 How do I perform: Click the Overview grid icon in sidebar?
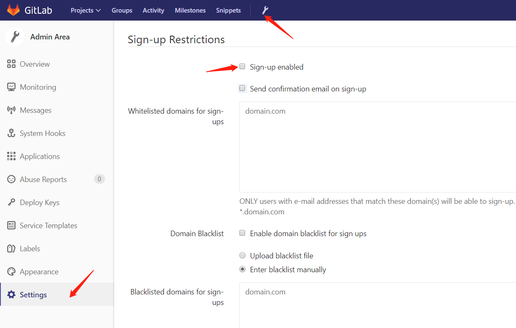(x=11, y=64)
